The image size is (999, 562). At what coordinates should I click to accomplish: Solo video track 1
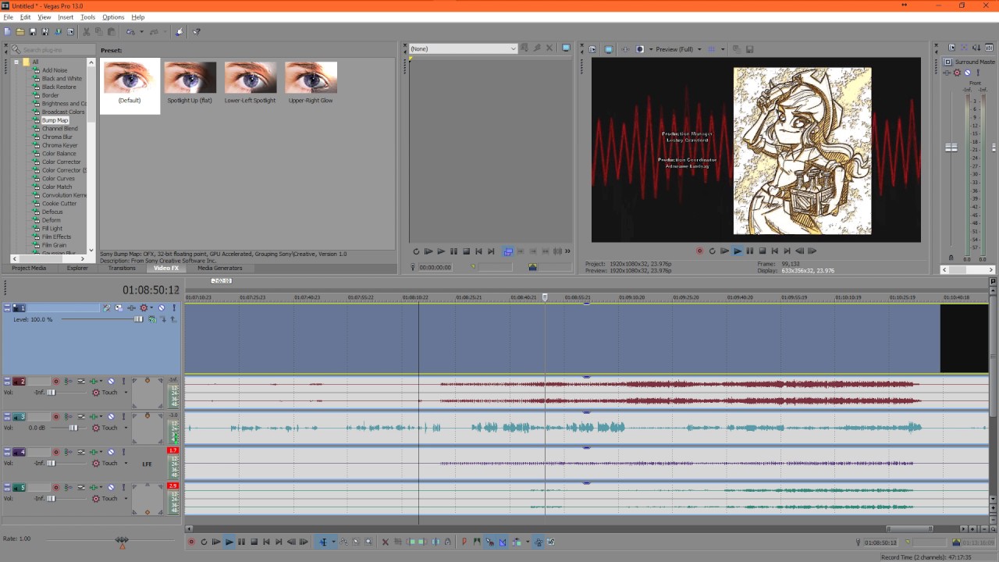(174, 308)
